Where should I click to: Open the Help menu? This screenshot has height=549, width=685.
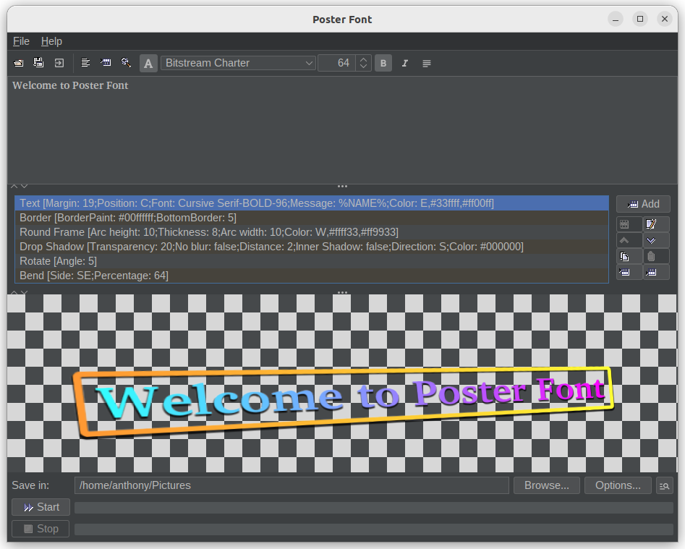[x=51, y=41]
